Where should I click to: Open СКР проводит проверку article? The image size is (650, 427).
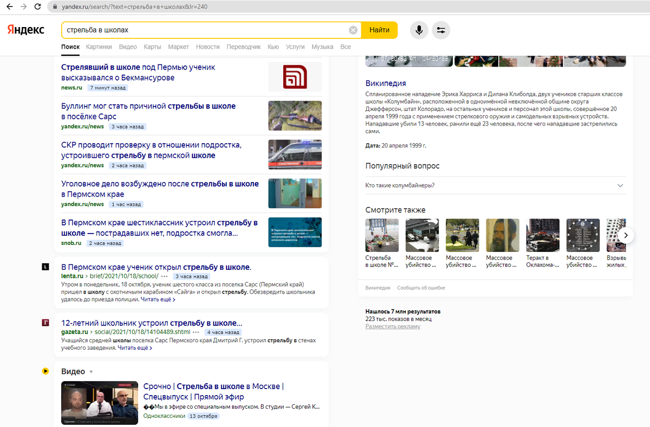pos(151,150)
